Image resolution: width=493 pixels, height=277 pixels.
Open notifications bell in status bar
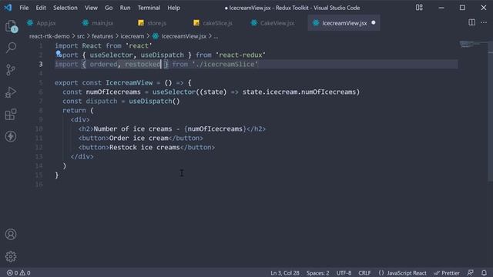pos(484,273)
